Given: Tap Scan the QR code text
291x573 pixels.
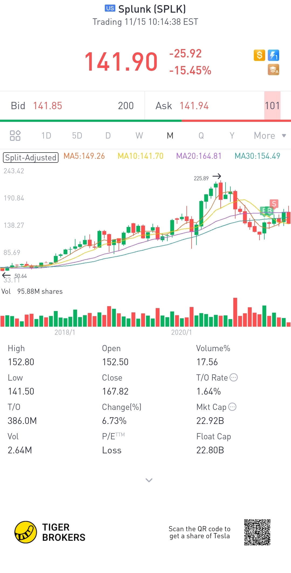Looking at the screenshot, I should point(200,532).
